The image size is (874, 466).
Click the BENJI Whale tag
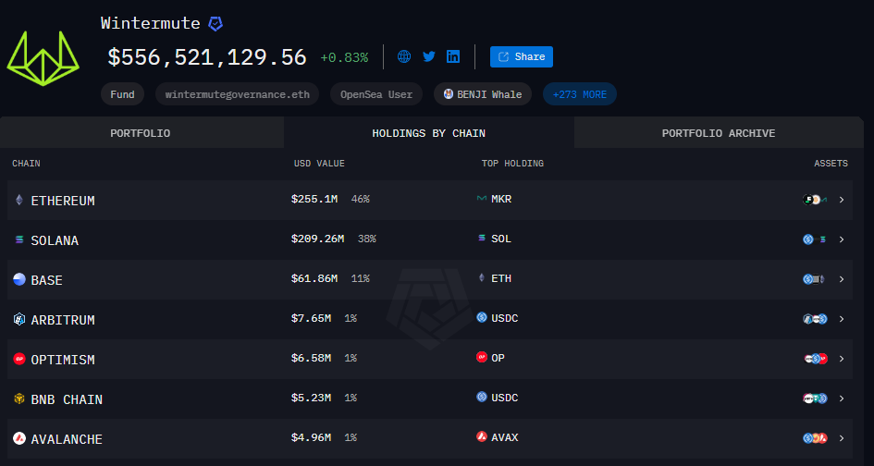(x=483, y=94)
